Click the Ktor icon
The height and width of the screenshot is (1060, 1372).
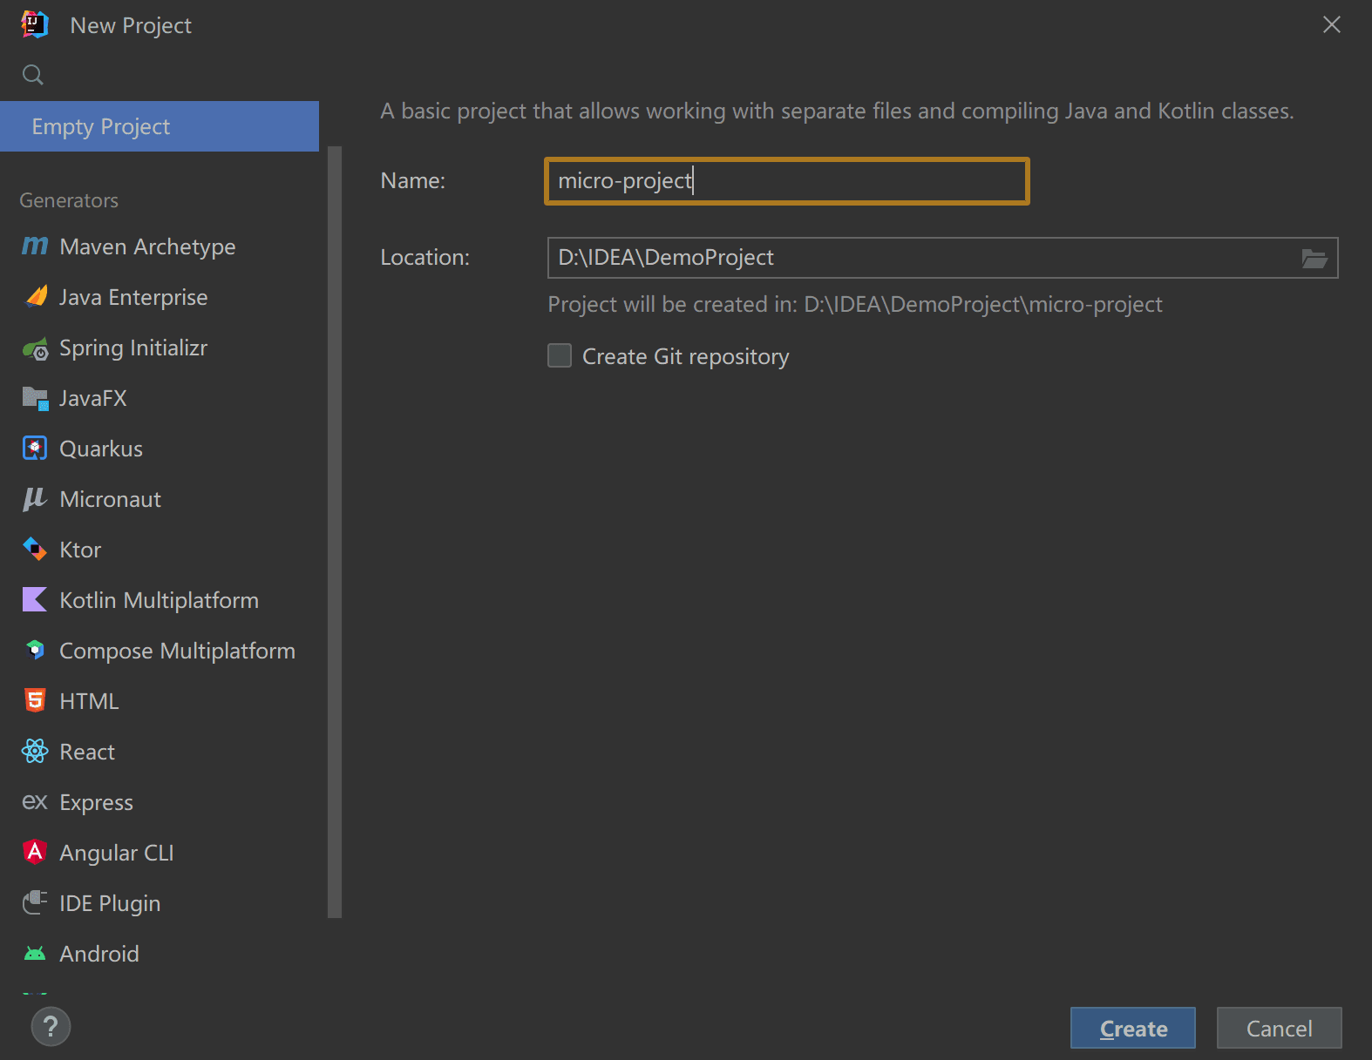35,550
